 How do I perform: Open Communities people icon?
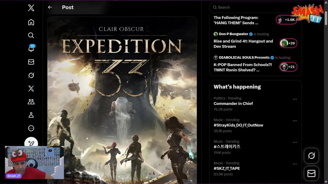31,102
